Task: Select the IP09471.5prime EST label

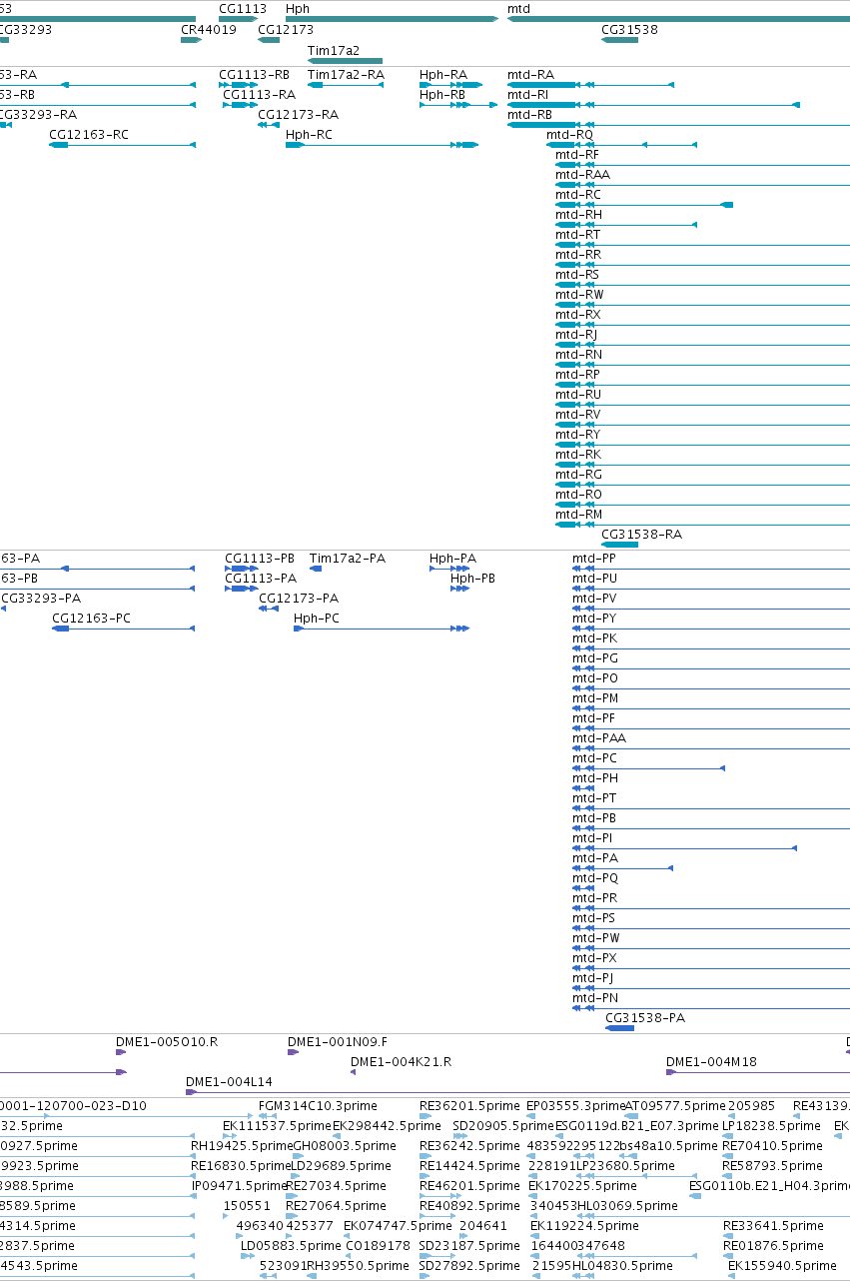Action: pyautogui.click(x=239, y=1186)
